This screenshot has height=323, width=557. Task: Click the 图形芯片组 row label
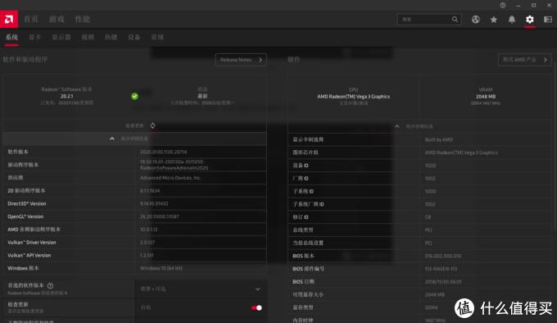coord(306,152)
